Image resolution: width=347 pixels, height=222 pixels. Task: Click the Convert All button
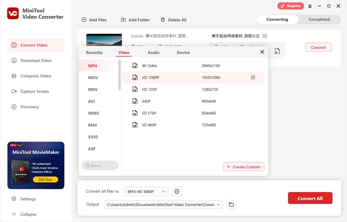310,198
